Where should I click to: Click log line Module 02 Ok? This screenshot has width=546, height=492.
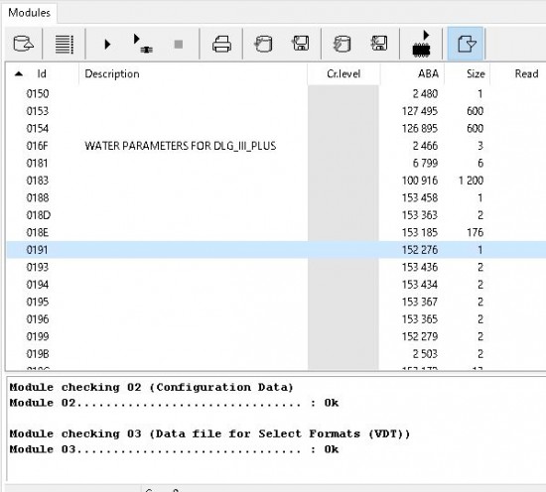point(174,403)
